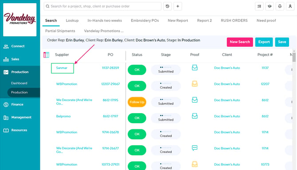Sort by the Status column header
297x170 pixels.
point(137,55)
